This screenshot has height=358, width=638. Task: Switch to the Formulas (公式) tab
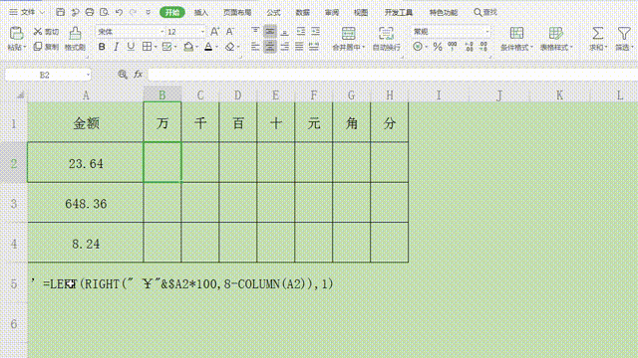click(x=273, y=13)
